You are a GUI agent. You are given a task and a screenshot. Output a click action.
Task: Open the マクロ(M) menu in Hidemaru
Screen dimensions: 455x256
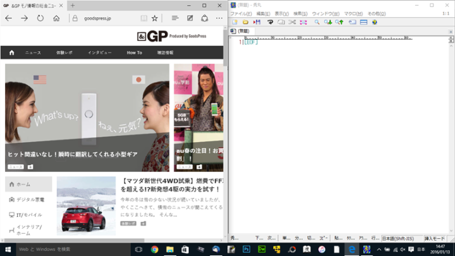click(x=353, y=14)
